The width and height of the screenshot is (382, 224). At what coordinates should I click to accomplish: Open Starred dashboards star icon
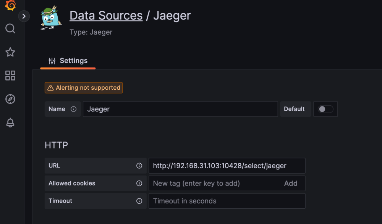tap(10, 52)
